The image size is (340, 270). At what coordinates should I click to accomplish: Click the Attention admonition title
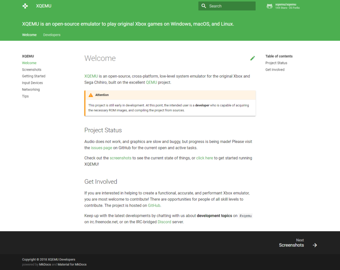click(x=102, y=95)
